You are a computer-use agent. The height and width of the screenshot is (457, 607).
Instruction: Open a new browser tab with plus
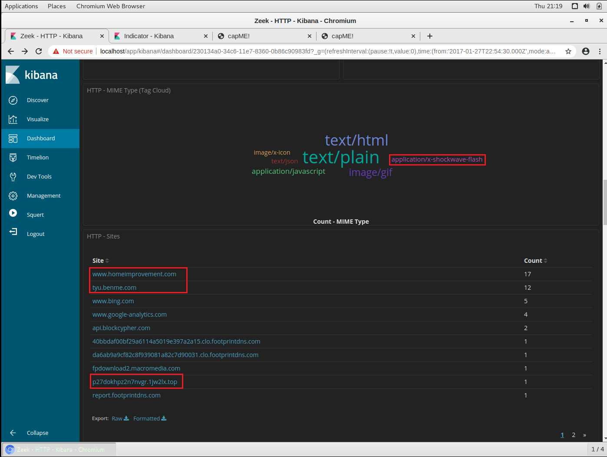(429, 36)
